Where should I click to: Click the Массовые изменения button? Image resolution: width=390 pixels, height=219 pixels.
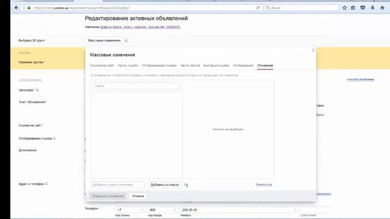[x=104, y=41]
